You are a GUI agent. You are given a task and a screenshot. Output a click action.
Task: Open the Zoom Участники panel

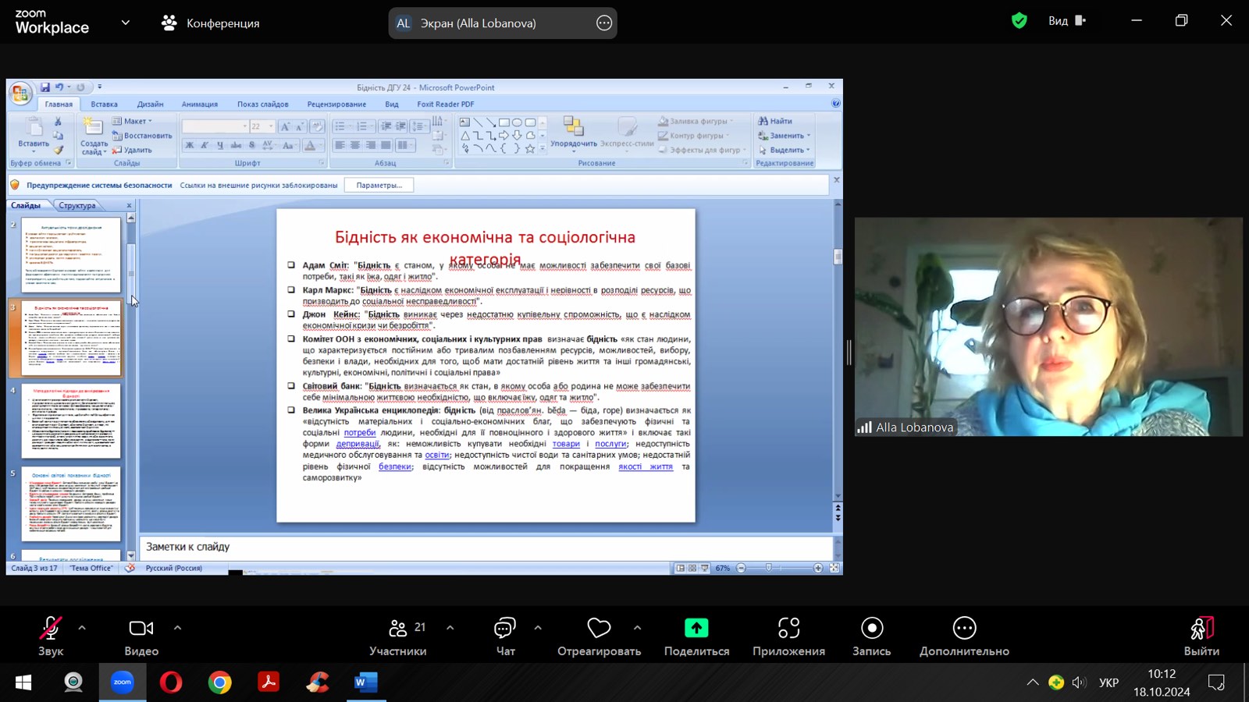(x=398, y=637)
